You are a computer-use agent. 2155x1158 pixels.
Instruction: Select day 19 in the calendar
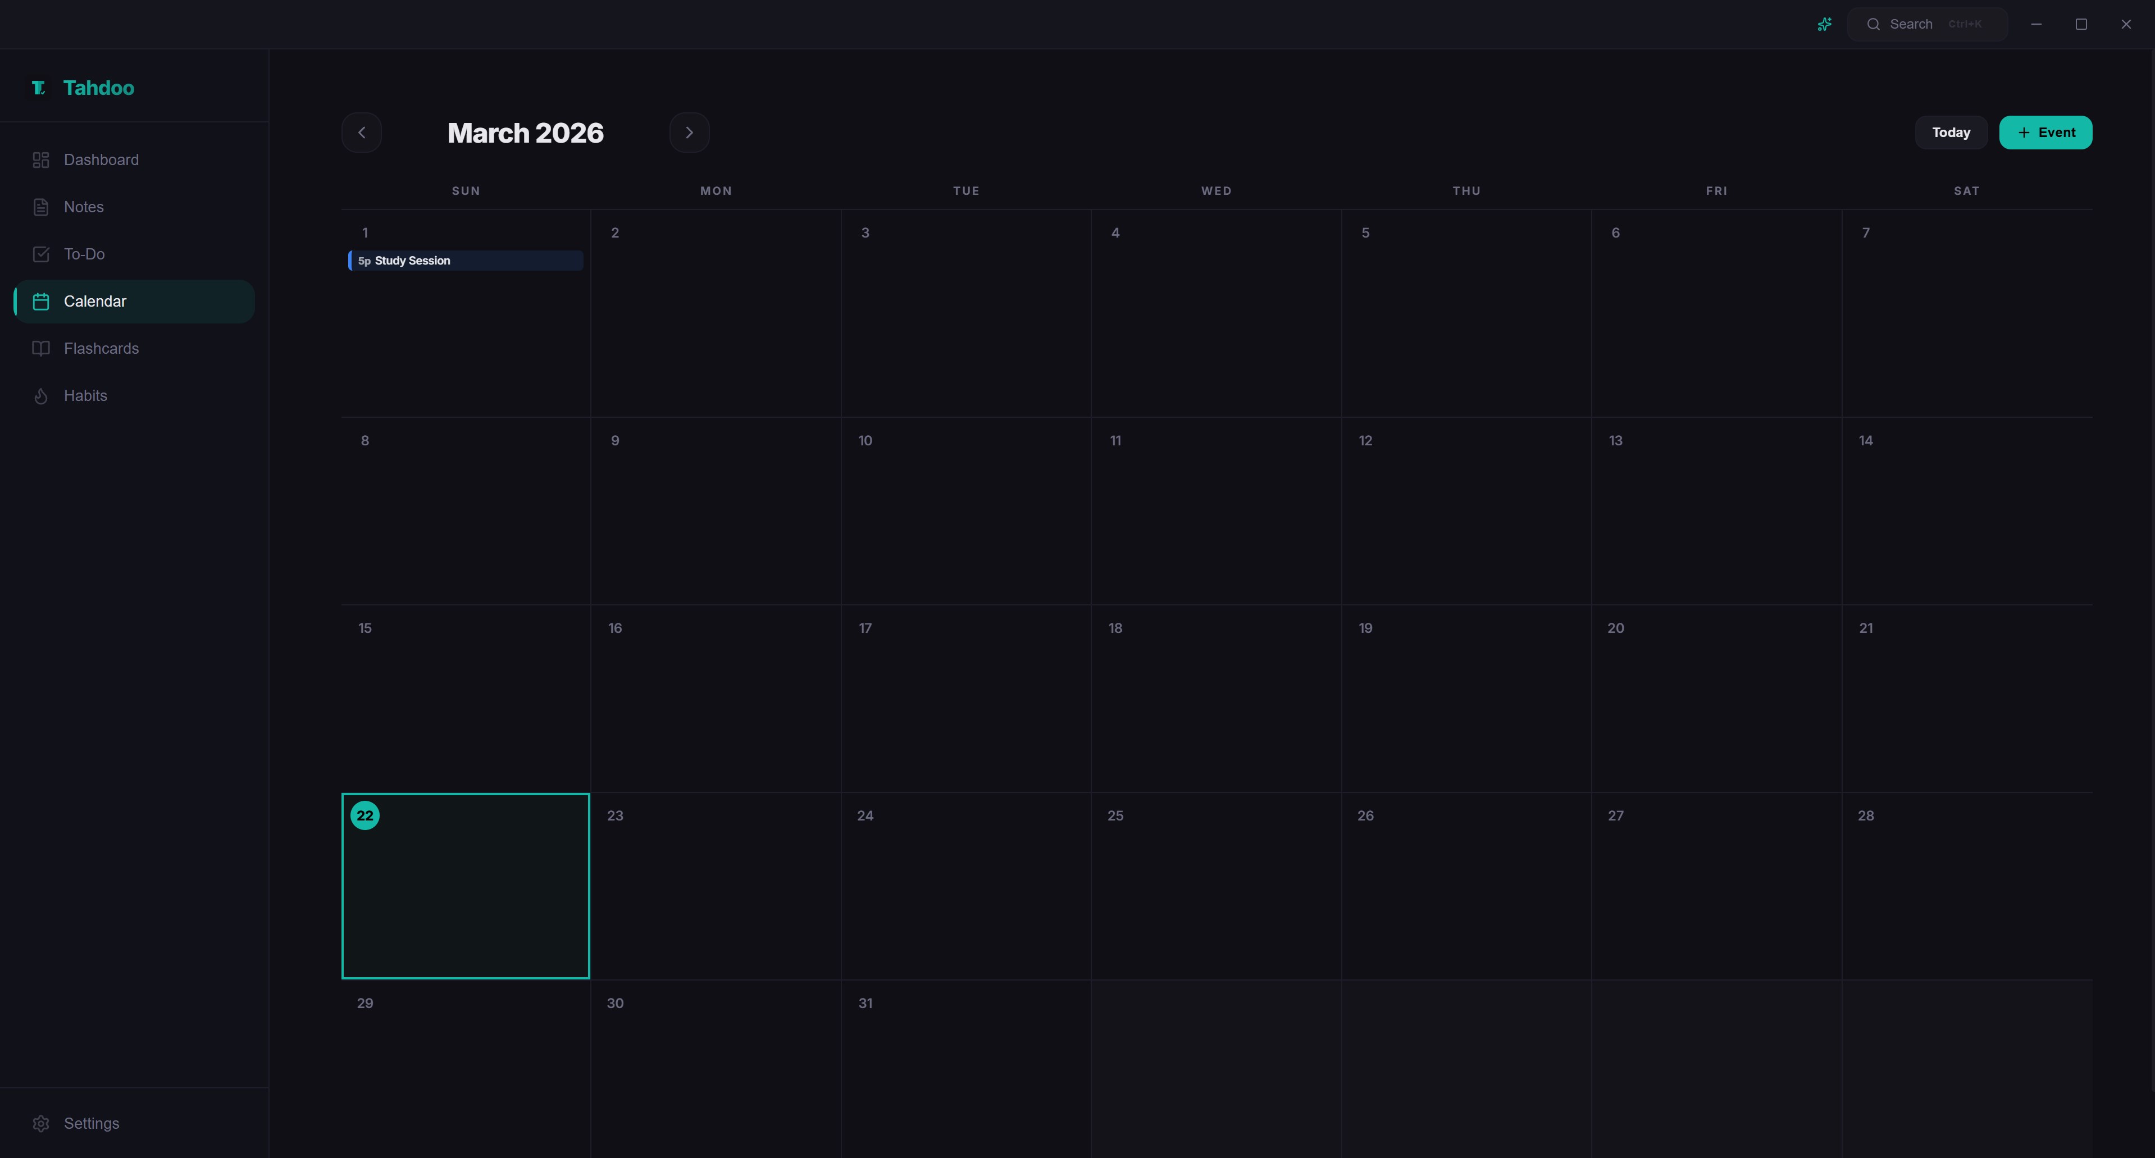tap(1466, 698)
